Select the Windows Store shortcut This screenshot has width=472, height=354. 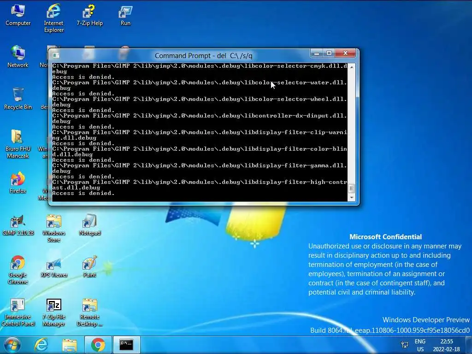tap(53, 228)
